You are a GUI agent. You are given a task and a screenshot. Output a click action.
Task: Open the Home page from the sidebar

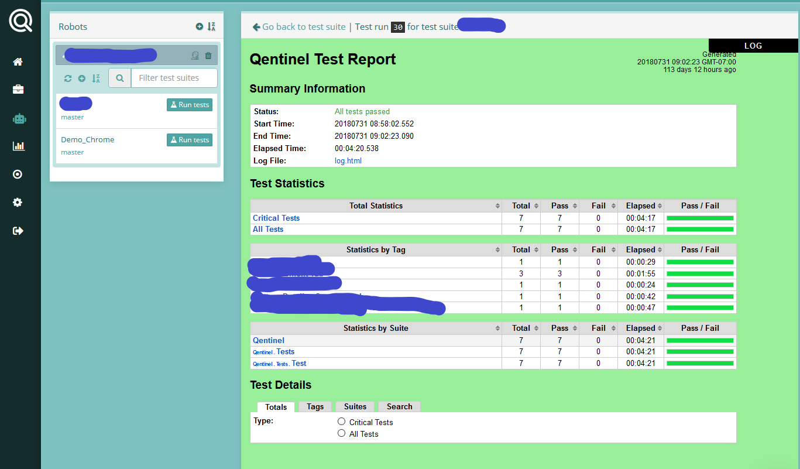click(18, 61)
